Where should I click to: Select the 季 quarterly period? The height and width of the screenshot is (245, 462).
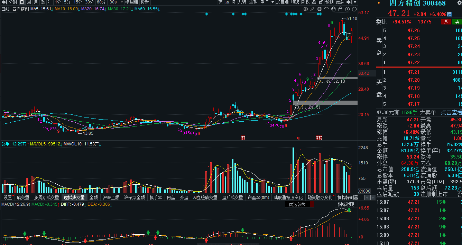tap(43, 2)
